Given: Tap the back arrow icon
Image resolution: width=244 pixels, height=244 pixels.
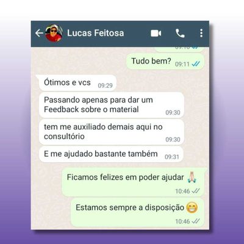Looking at the screenshot, I should point(39,33).
